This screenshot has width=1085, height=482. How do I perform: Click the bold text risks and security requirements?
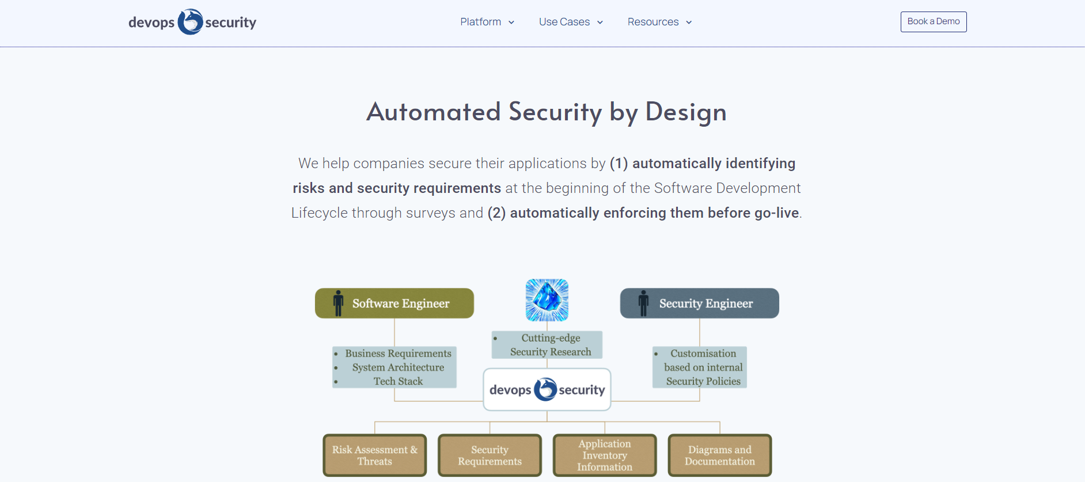pyautogui.click(x=397, y=188)
